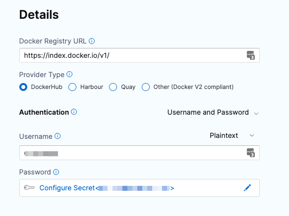Open the Authentication info tooltip icon
Image resolution: width=289 pixels, height=216 pixels.
coord(74,112)
